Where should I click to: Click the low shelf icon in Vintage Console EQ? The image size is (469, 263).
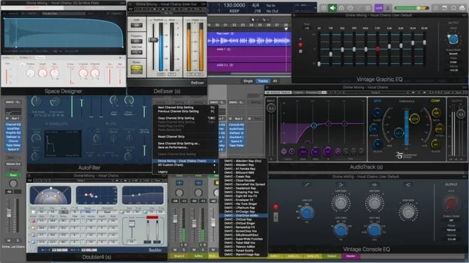click(x=340, y=185)
